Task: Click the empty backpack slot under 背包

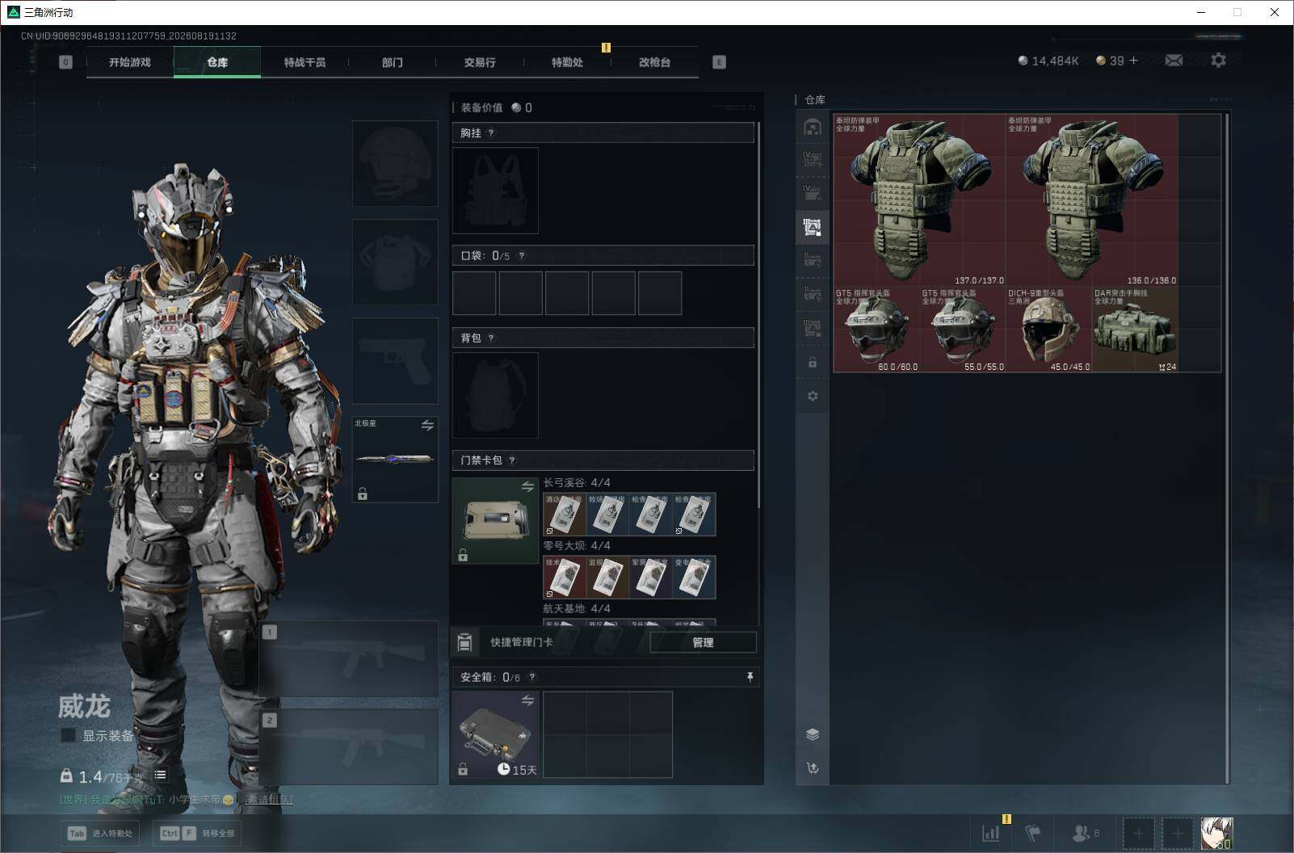Action: [x=495, y=395]
